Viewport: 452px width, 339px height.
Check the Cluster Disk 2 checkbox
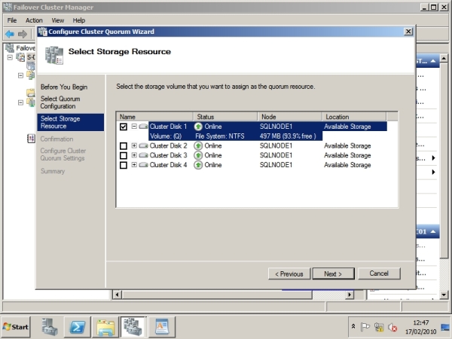124,145
